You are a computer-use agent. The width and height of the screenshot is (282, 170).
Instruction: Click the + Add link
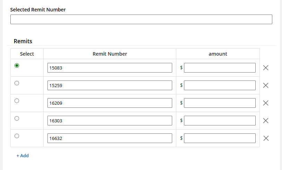(23, 155)
